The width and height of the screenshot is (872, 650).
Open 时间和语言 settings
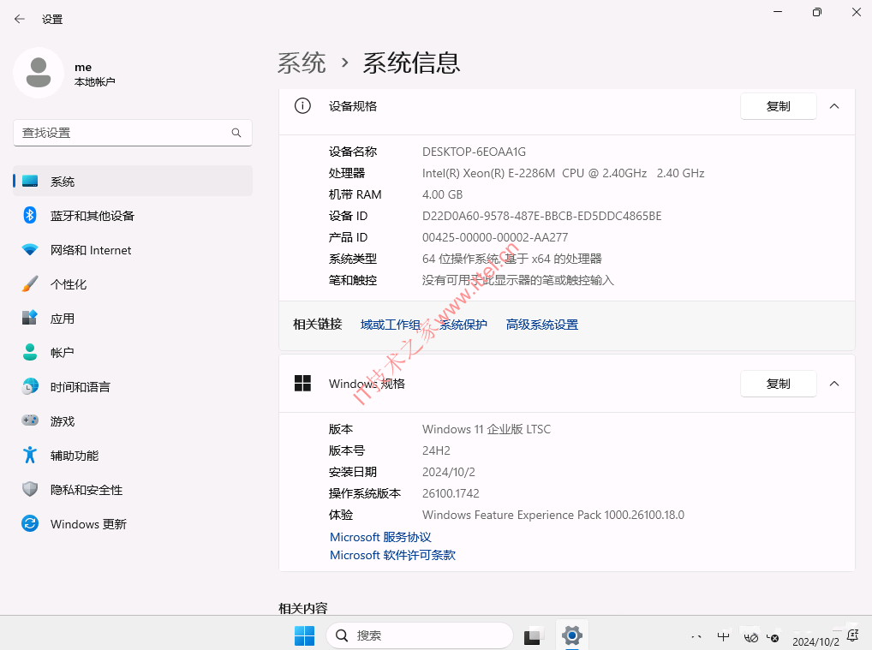(133, 387)
